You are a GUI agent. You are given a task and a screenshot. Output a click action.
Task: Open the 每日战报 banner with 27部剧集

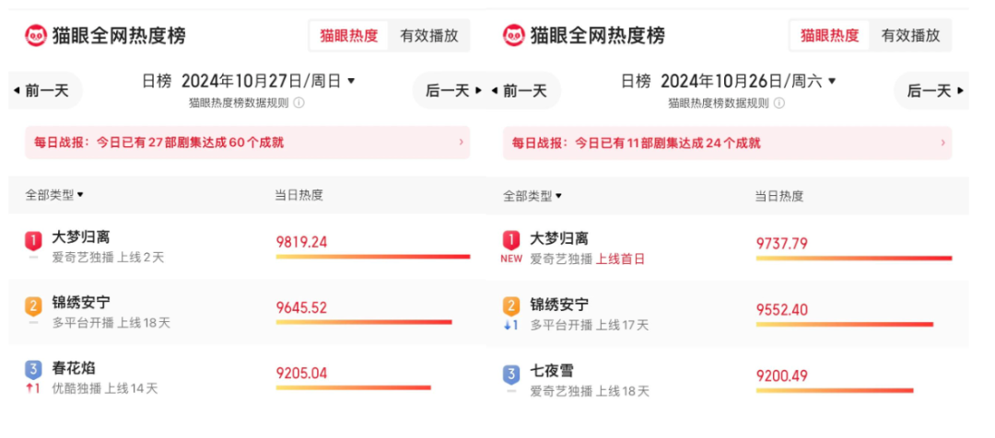pos(248,143)
